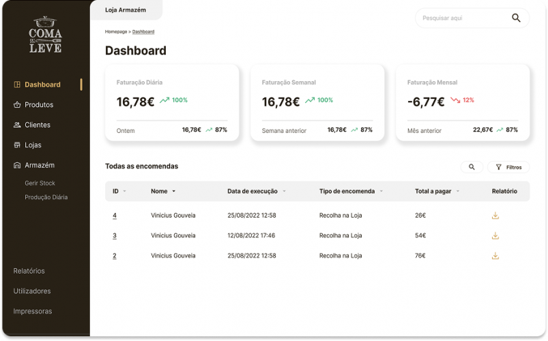Viewport: 548px width, 341px height.
Task: Go to Clientes in sidebar
Action: click(x=38, y=125)
